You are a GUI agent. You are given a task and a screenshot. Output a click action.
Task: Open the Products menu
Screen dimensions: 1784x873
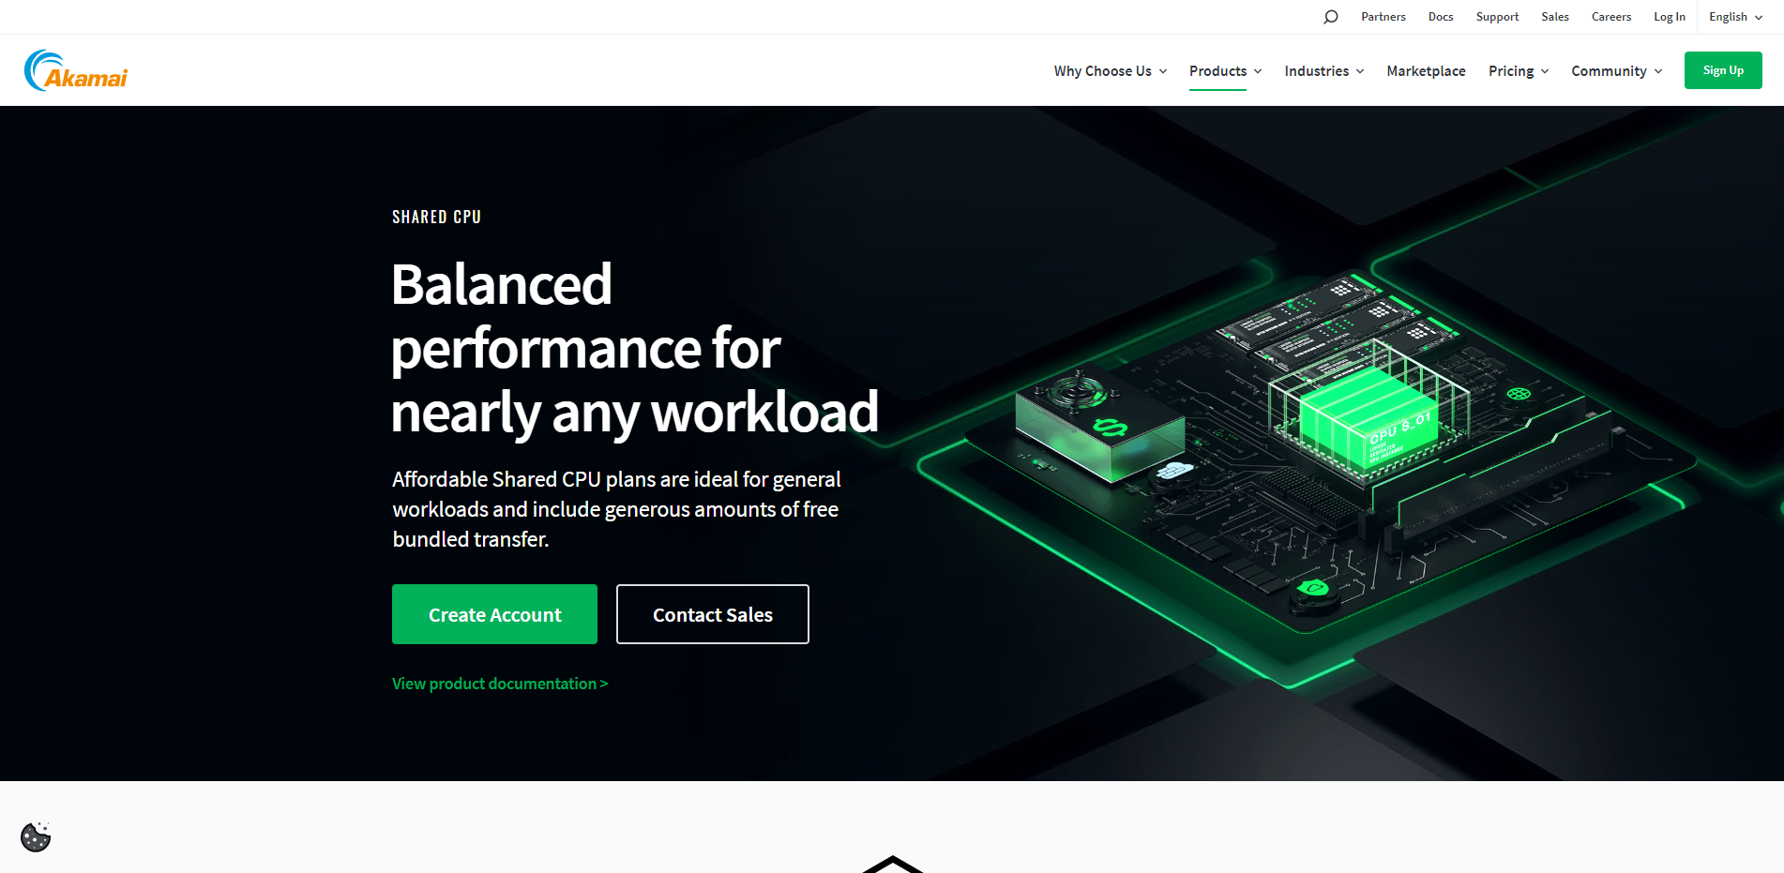coord(1225,71)
